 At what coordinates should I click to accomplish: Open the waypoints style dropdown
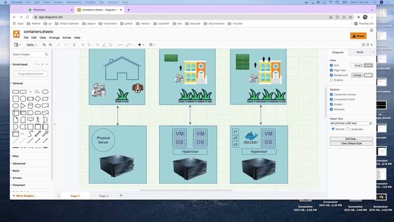[129, 45]
